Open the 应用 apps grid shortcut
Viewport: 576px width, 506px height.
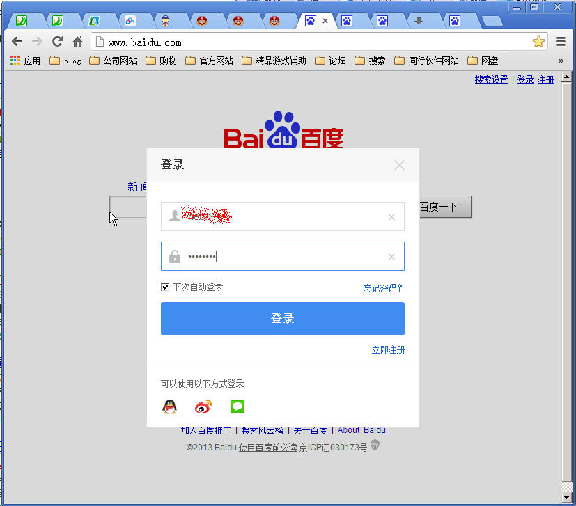pyautogui.click(x=25, y=61)
